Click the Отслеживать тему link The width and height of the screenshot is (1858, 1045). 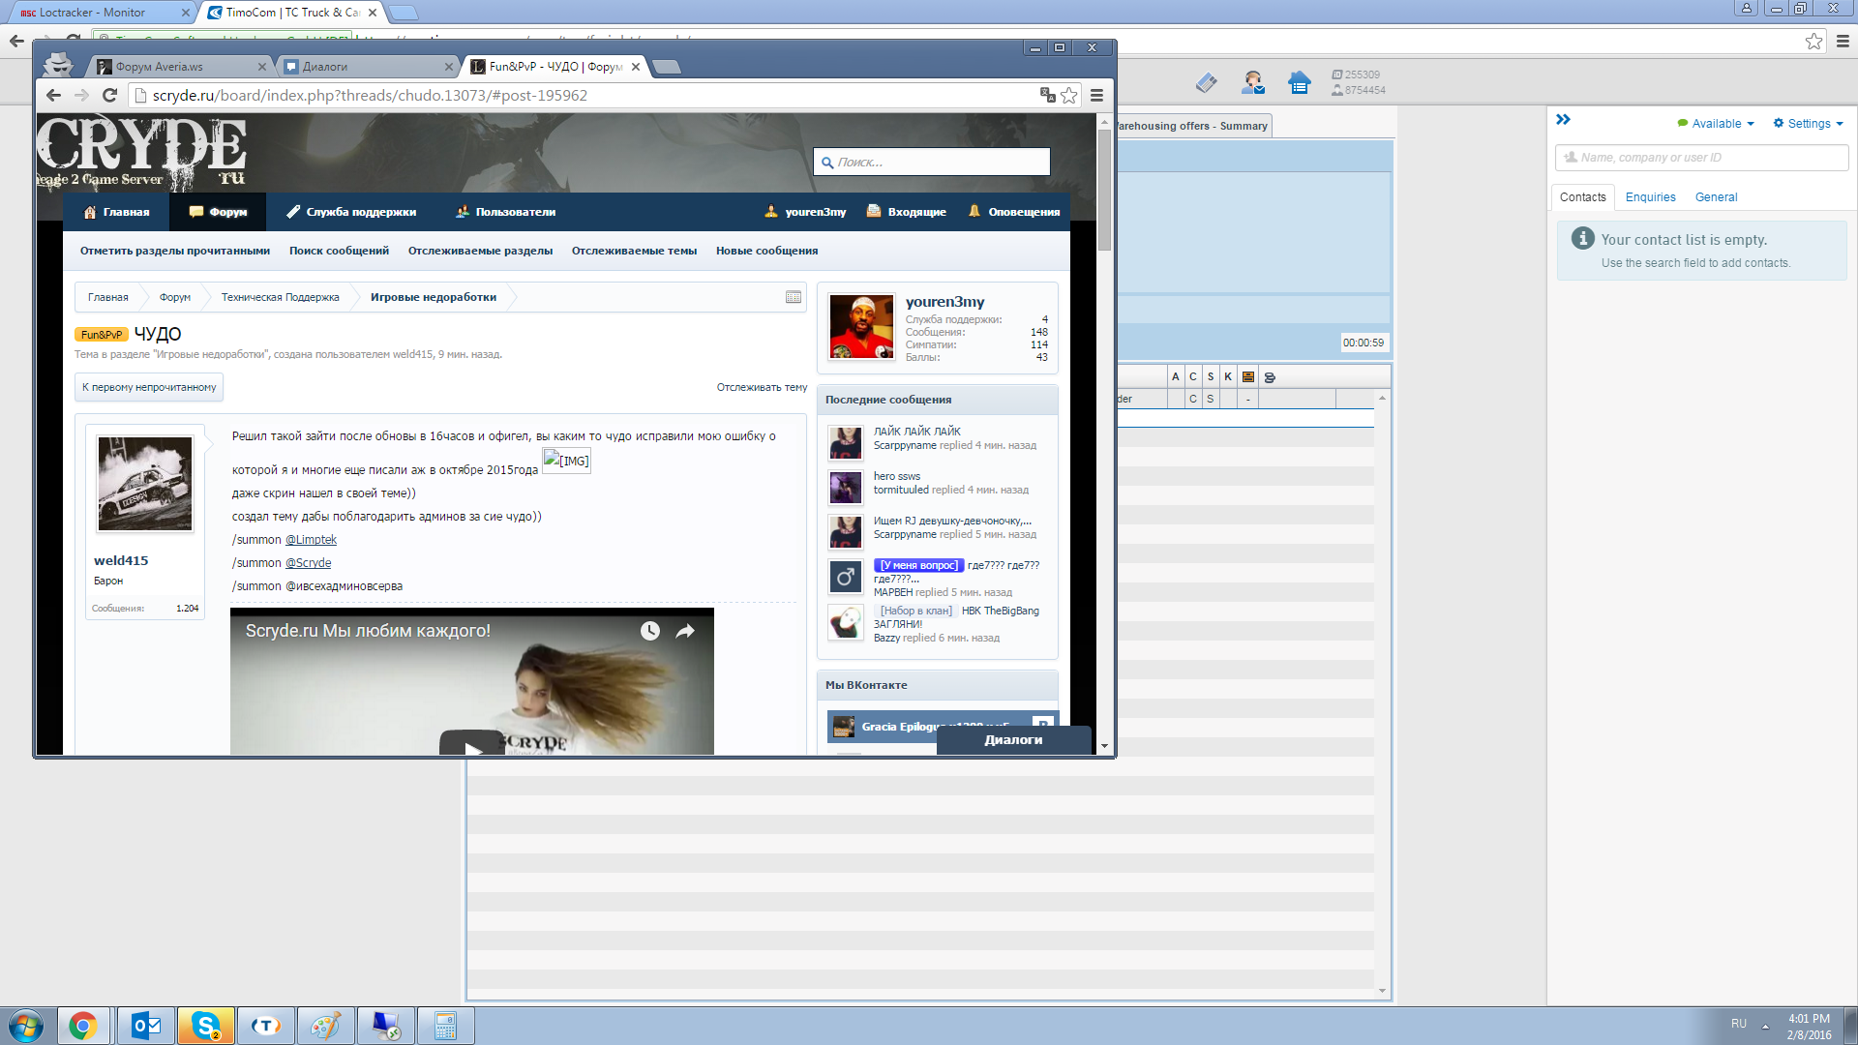pyautogui.click(x=762, y=387)
